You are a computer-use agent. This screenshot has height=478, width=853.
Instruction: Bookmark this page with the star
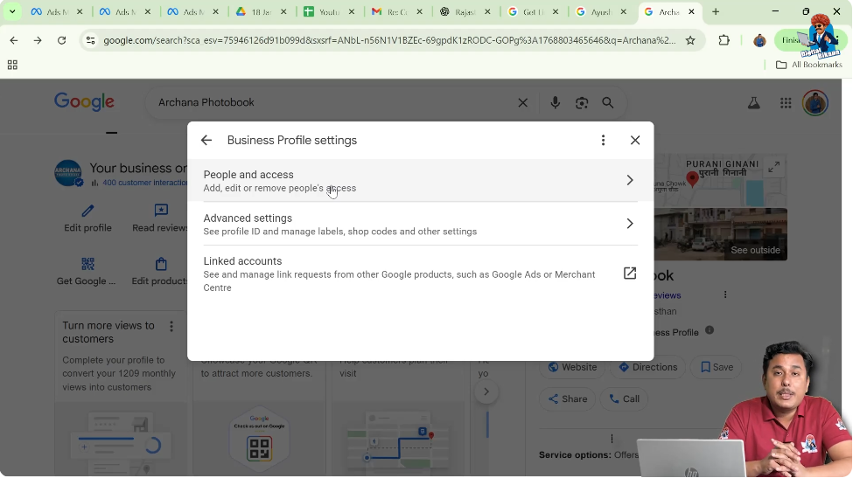coord(690,40)
